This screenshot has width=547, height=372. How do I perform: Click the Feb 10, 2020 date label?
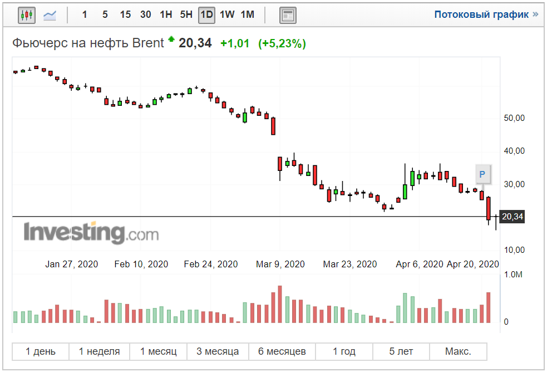coord(141,264)
